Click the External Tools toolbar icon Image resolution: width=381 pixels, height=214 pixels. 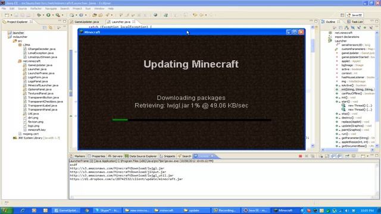coord(58,15)
